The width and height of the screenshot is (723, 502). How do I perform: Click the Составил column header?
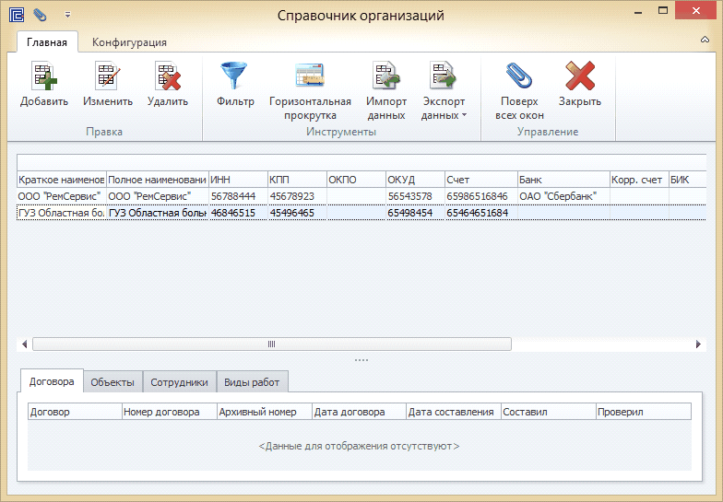[x=548, y=412]
